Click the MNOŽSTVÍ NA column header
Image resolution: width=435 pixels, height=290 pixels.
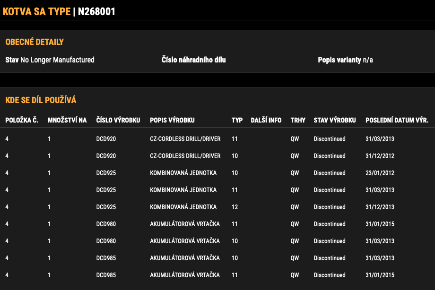67,120
